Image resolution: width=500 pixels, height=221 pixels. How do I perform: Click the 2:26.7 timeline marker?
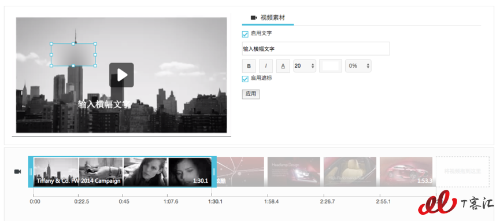coord(328,202)
